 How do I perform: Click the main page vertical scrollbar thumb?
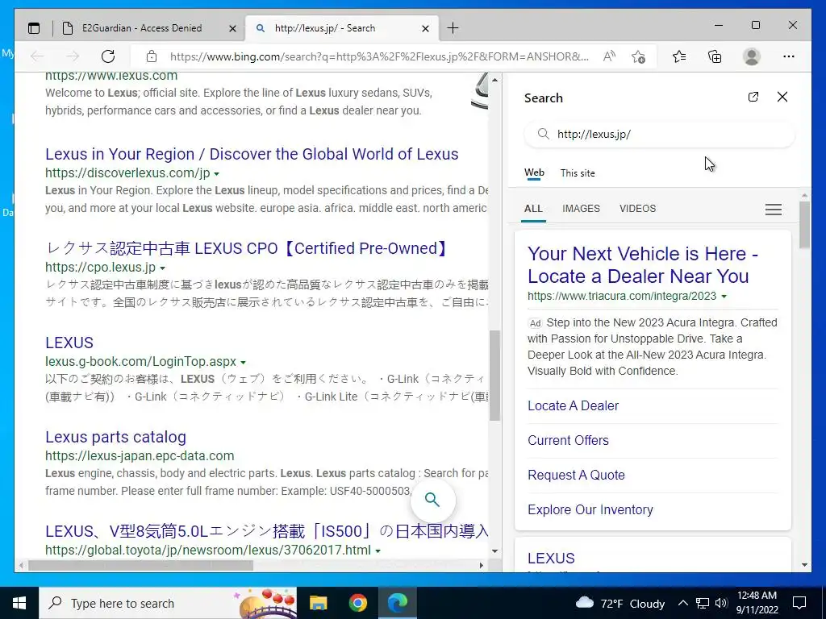tap(494, 376)
